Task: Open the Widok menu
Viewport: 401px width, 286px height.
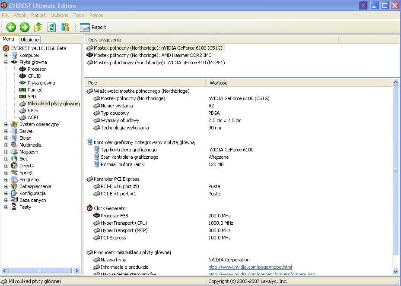Action: (20, 15)
